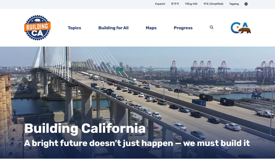Switch language to 한국어
Viewport: 275px width, 159px height.
coord(175,4)
